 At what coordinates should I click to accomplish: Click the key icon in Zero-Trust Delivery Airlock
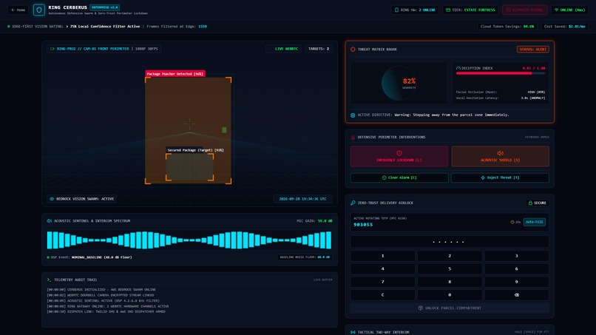click(353, 203)
